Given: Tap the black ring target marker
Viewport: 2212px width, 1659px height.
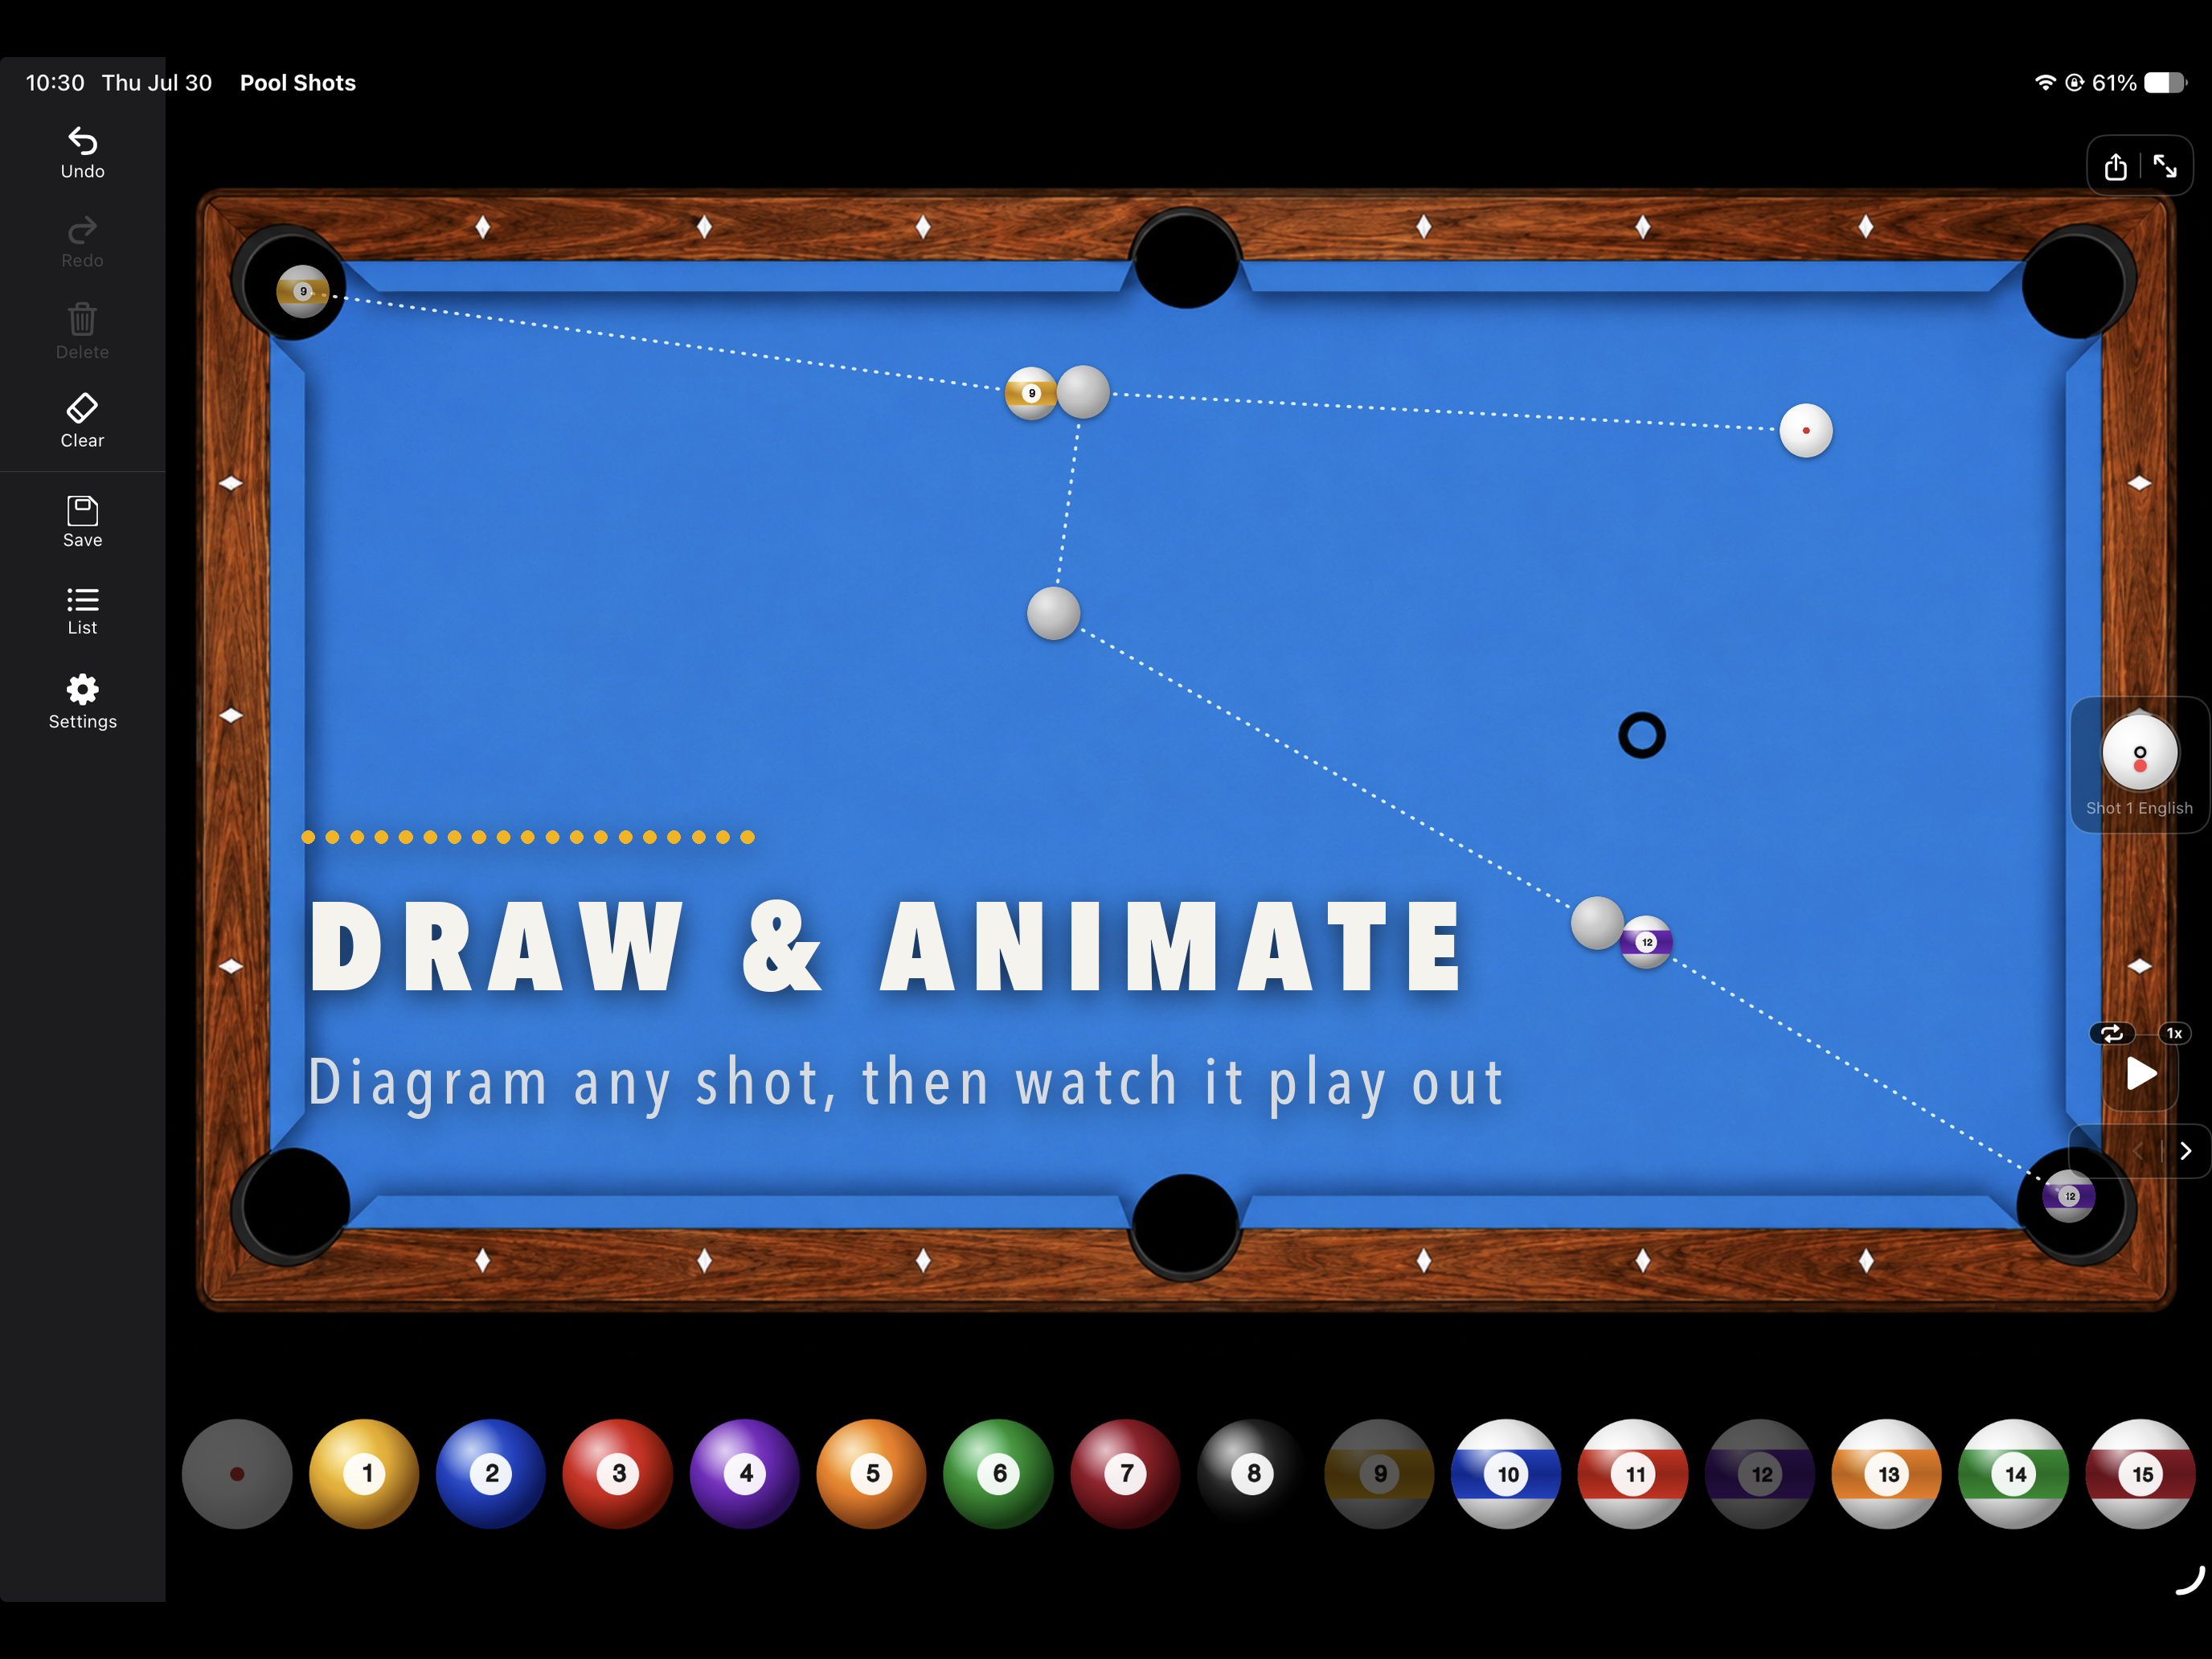Looking at the screenshot, I should click(1642, 735).
